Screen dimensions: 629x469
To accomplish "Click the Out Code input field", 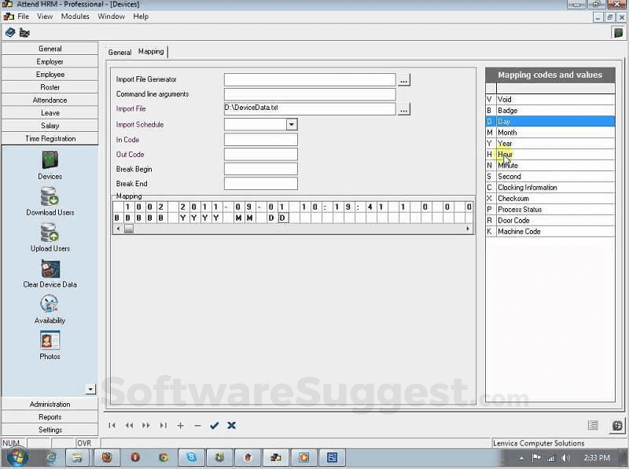I will (261, 154).
